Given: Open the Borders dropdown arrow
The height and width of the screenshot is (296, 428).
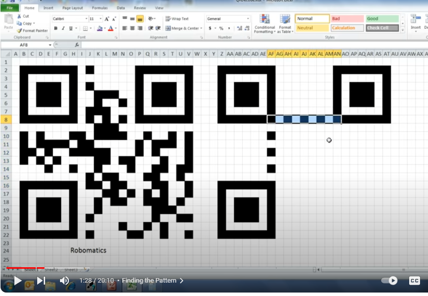Looking at the screenshot, I should click(x=90, y=28).
